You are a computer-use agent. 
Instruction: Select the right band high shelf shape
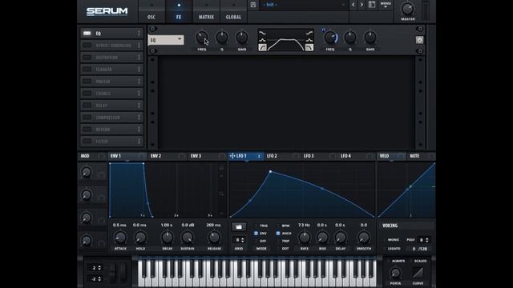309,33
